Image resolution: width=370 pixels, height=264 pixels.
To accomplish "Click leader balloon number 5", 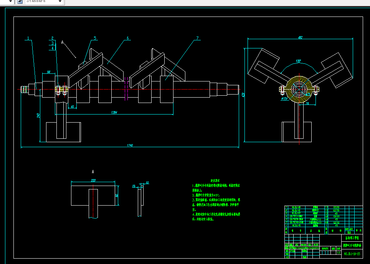I will pyautogui.click(x=95, y=38).
